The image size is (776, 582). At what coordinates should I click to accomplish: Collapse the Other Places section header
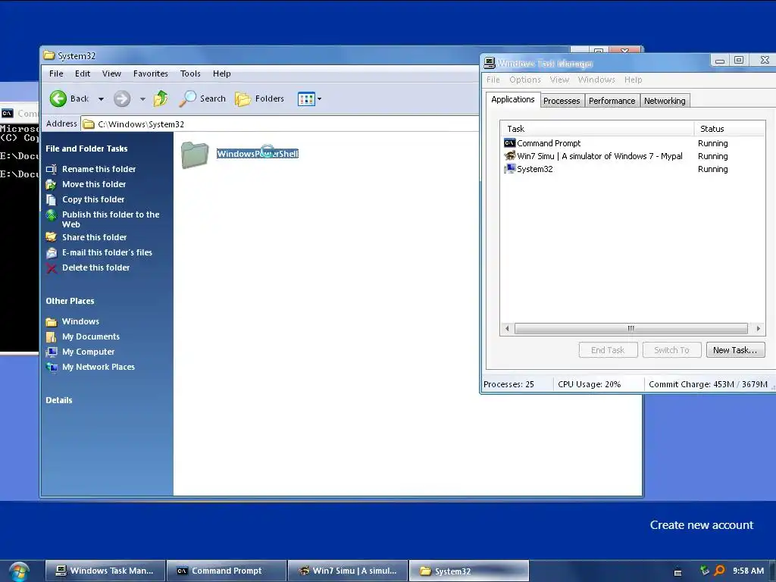coord(70,301)
